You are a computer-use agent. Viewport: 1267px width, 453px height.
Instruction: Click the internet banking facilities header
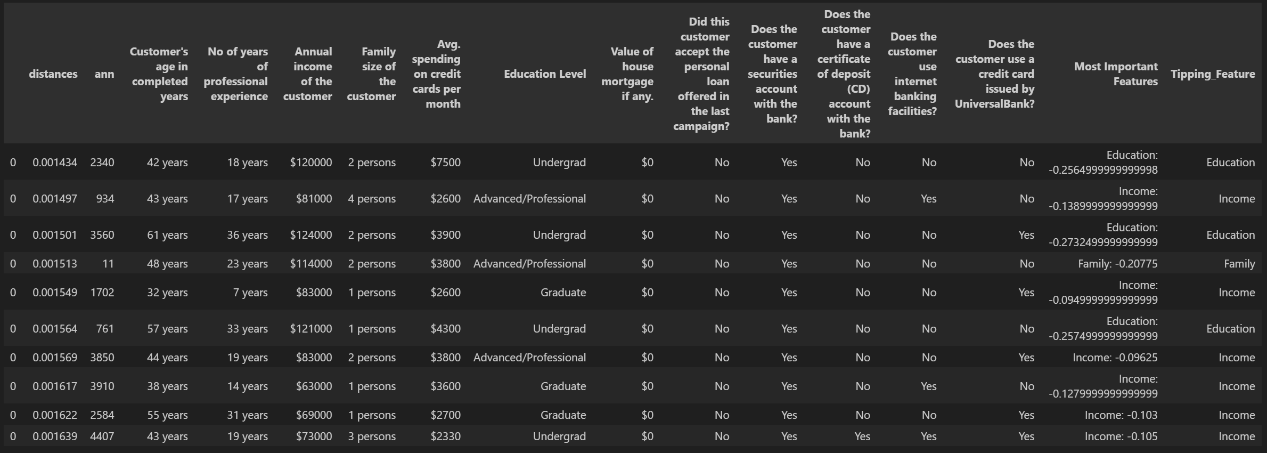(x=912, y=74)
